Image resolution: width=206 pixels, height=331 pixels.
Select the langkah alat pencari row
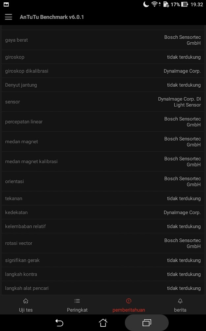(103, 288)
